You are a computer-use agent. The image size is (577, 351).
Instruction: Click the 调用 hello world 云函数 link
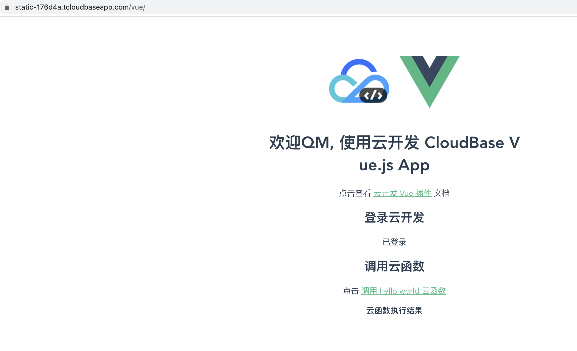pyautogui.click(x=403, y=291)
